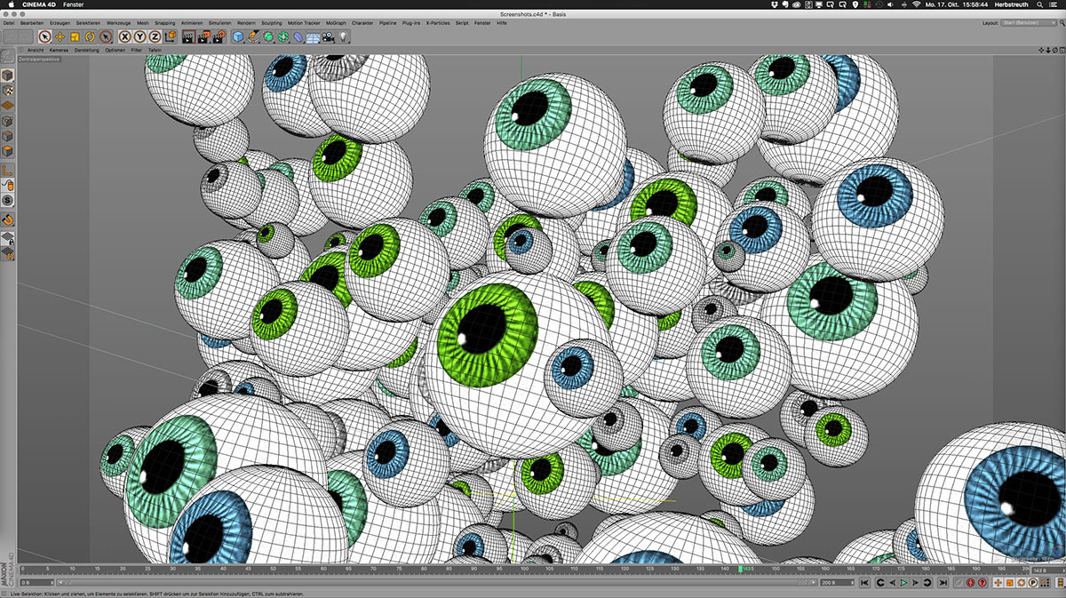Render the current view
The height and width of the screenshot is (598, 1066).
(x=188, y=36)
